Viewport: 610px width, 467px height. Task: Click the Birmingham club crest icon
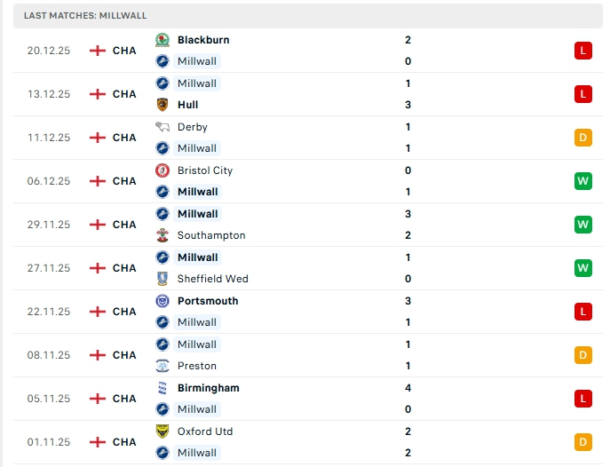pos(162,388)
